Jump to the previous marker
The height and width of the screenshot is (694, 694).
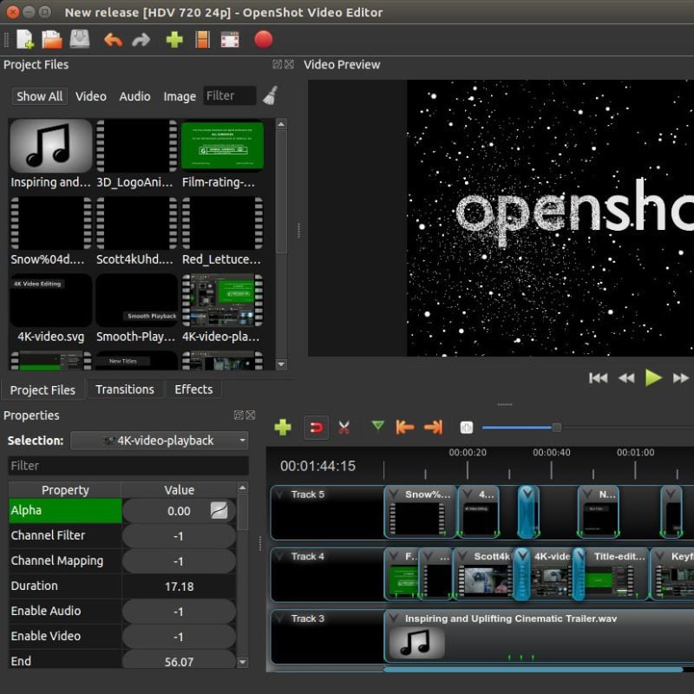405,428
